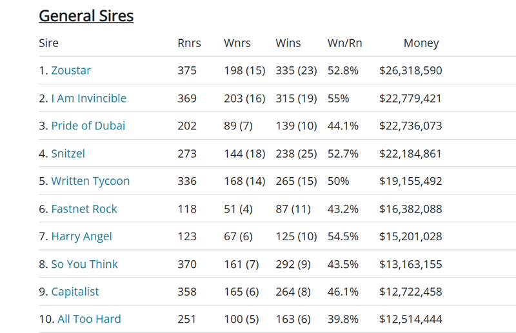Click the Money column header
Screen dimensions: 516x333
coord(421,43)
